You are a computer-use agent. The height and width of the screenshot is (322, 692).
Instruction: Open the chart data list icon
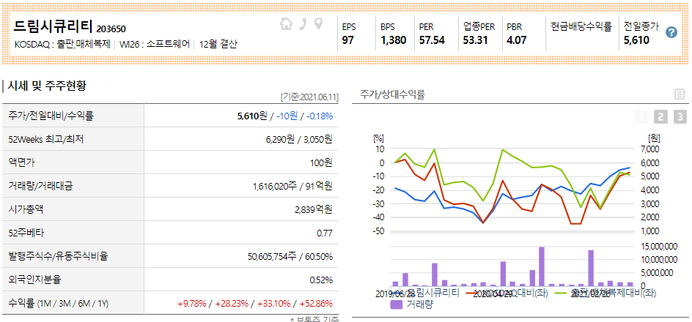click(x=680, y=94)
